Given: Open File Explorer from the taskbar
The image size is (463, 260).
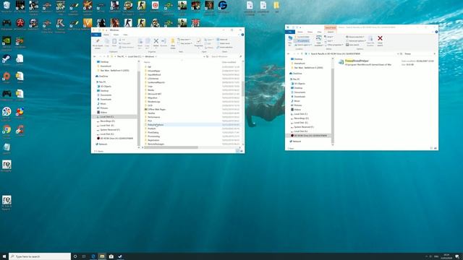Looking at the screenshot, I should [102, 256].
